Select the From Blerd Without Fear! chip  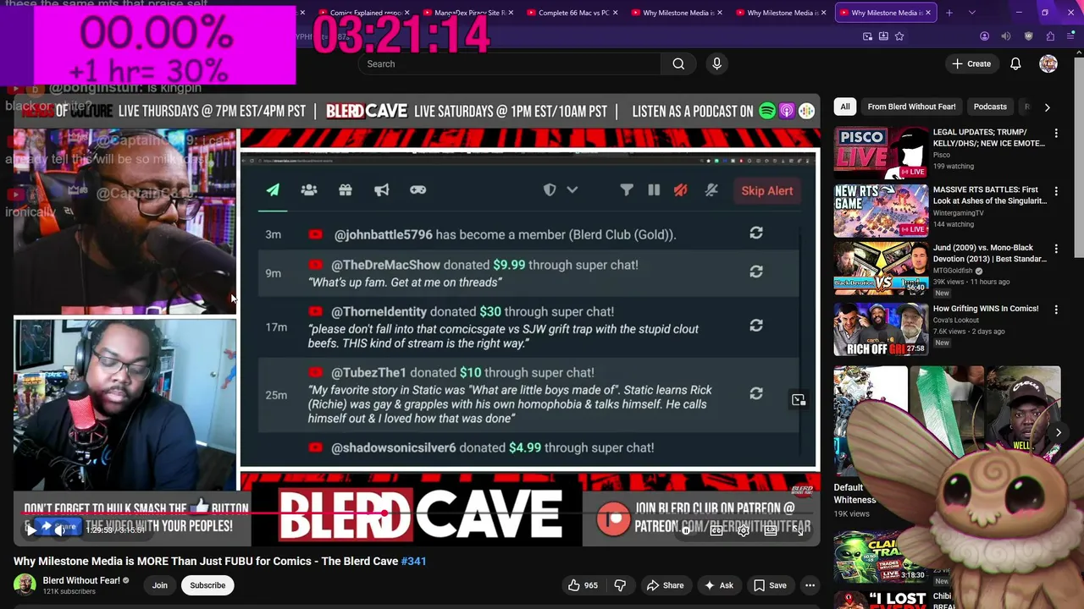tap(911, 107)
